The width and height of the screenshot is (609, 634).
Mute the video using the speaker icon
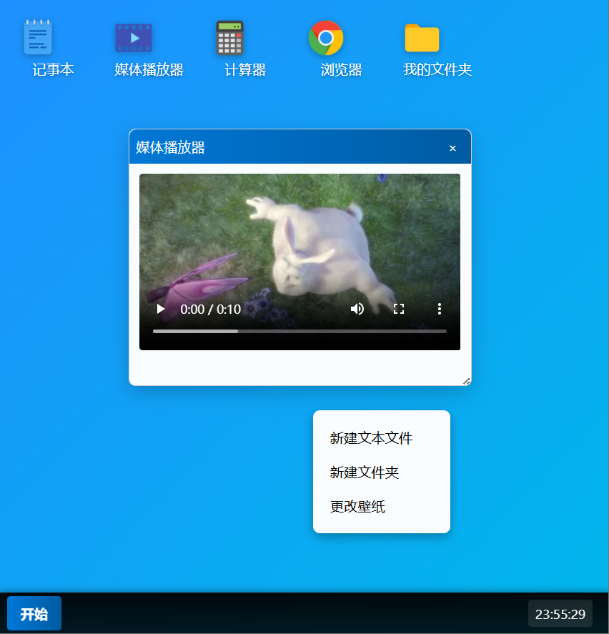point(357,309)
